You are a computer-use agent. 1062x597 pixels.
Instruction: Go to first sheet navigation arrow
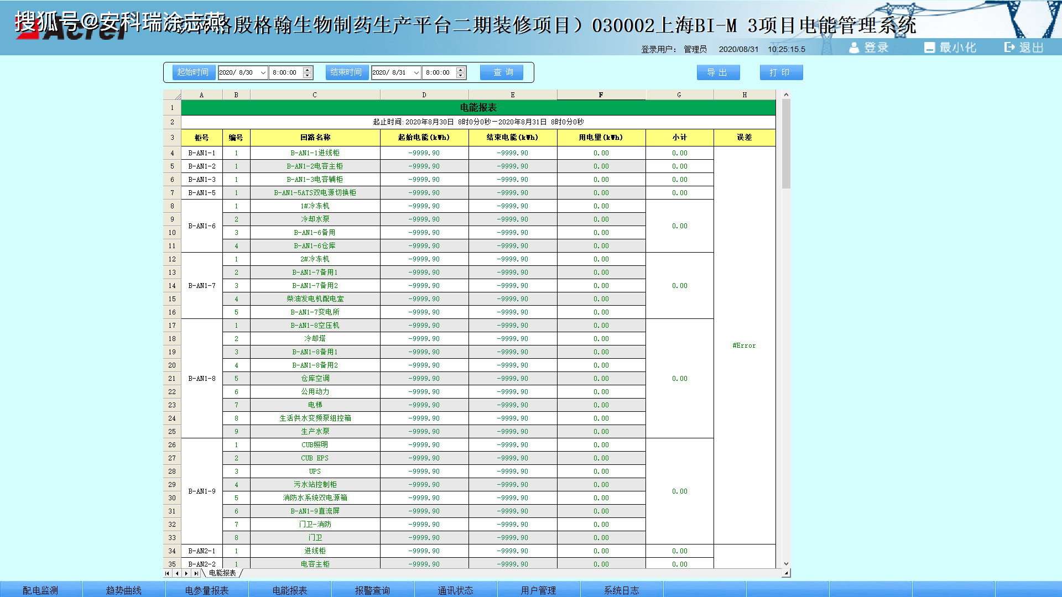click(x=168, y=573)
